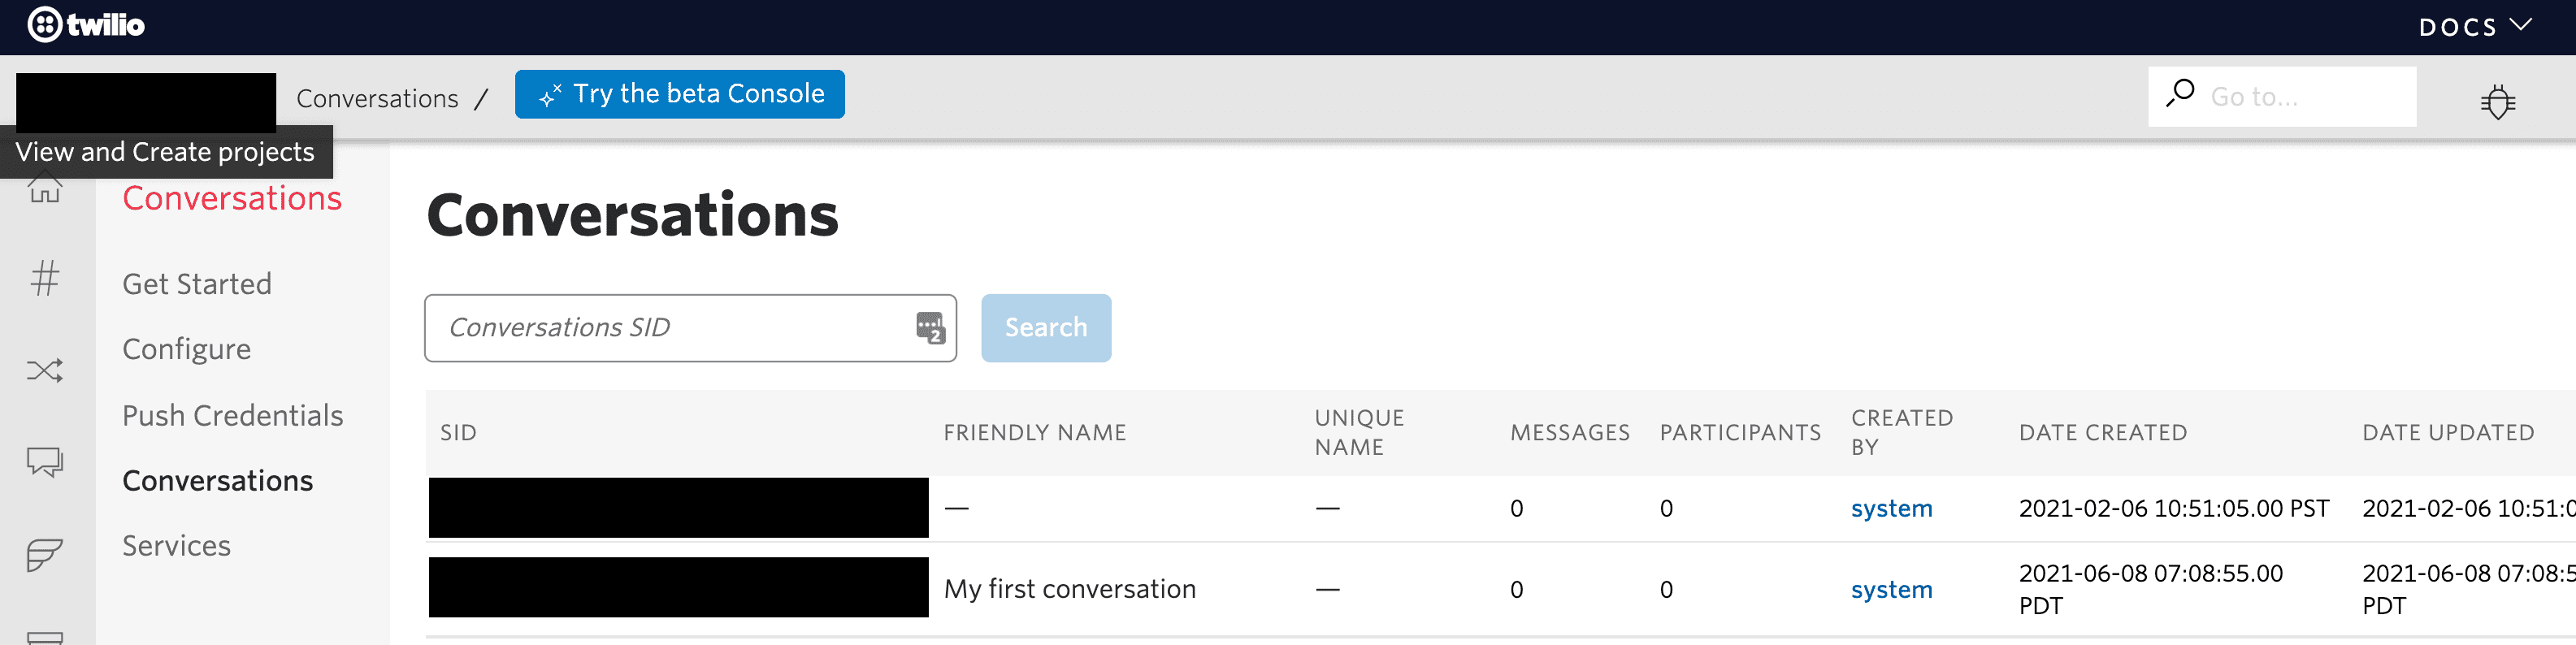Focus the Go to... search field
Screen dimensions: 2576x645
coord(2281,97)
